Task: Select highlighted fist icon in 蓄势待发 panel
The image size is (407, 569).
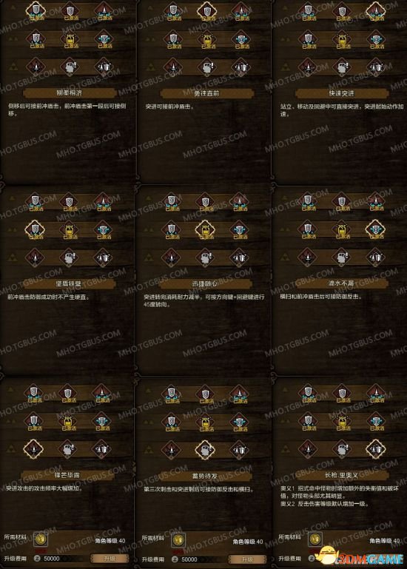Action: click(205, 450)
